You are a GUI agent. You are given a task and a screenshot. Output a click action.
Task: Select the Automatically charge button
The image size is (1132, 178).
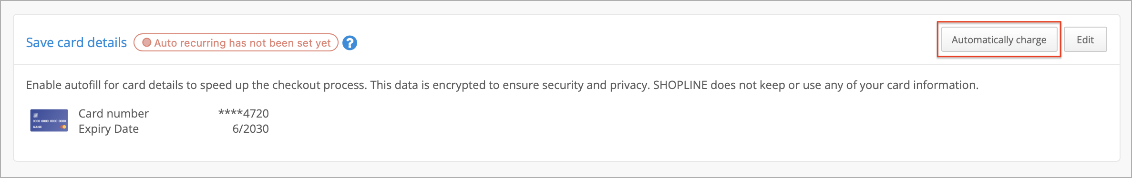coord(999,40)
